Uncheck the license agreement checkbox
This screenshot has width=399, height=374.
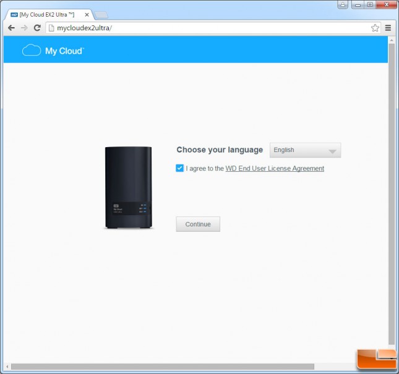(179, 168)
